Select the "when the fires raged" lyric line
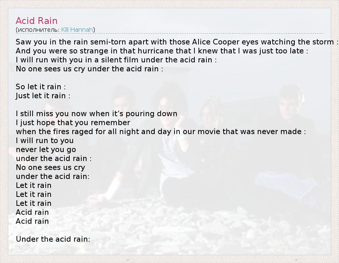Screen dimensions: 339x263 [x=160, y=131]
